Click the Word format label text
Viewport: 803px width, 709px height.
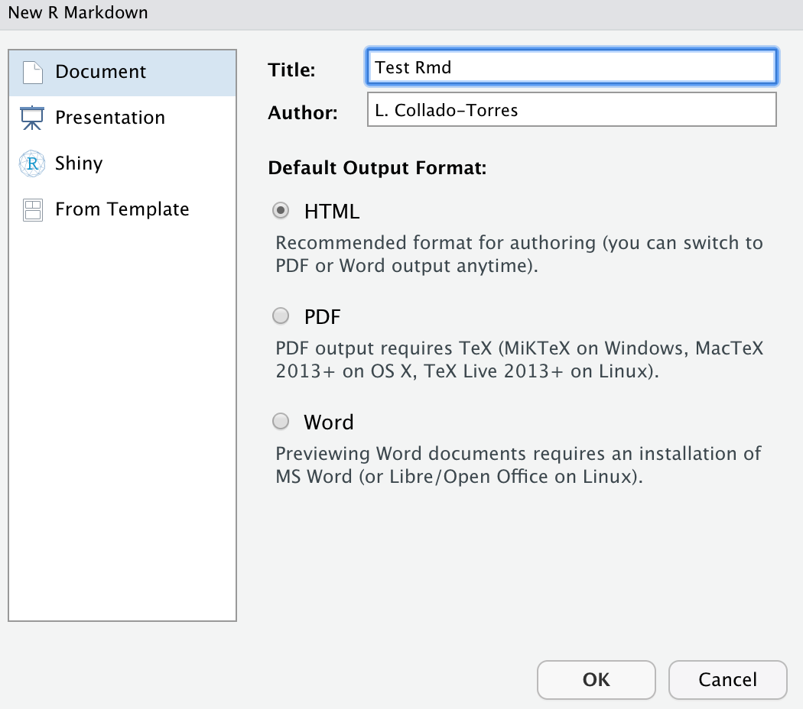(x=329, y=422)
